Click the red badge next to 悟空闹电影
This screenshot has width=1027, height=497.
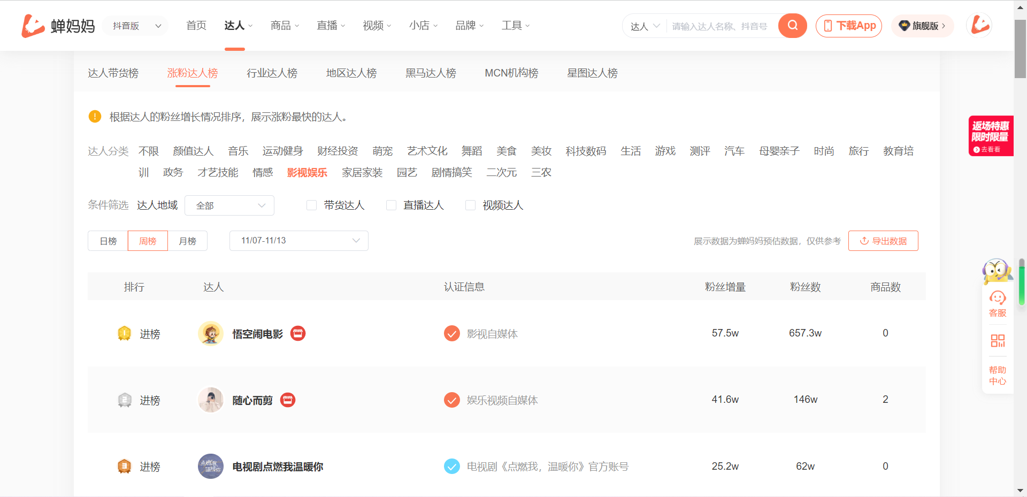[x=298, y=333]
